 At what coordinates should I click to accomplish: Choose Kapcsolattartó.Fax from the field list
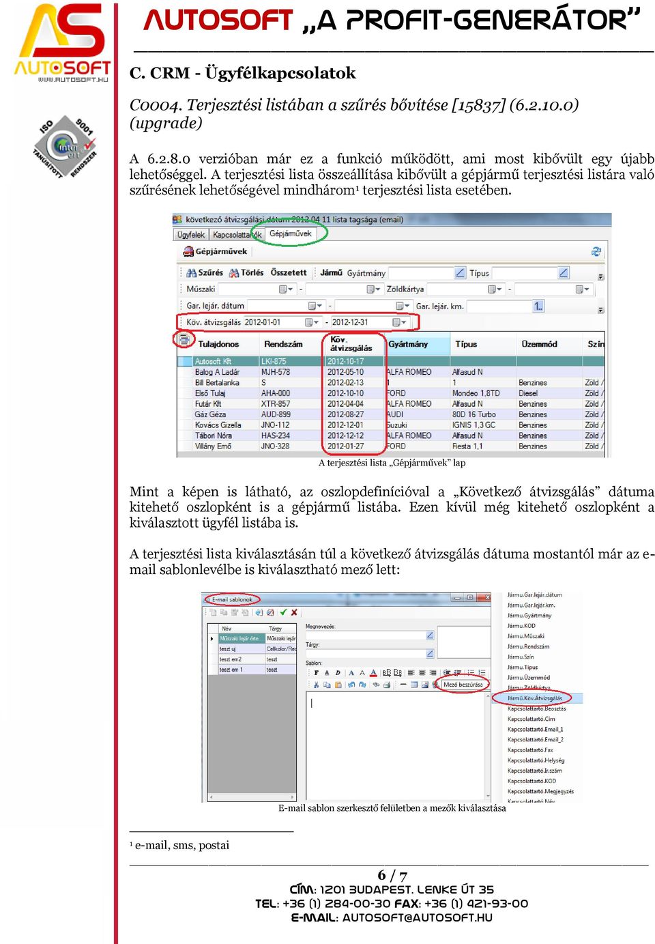530,750
